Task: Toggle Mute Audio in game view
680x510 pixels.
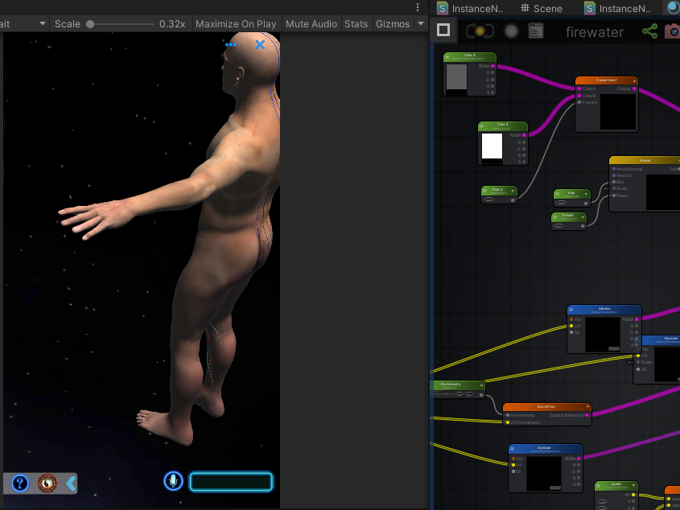Action: [311, 24]
